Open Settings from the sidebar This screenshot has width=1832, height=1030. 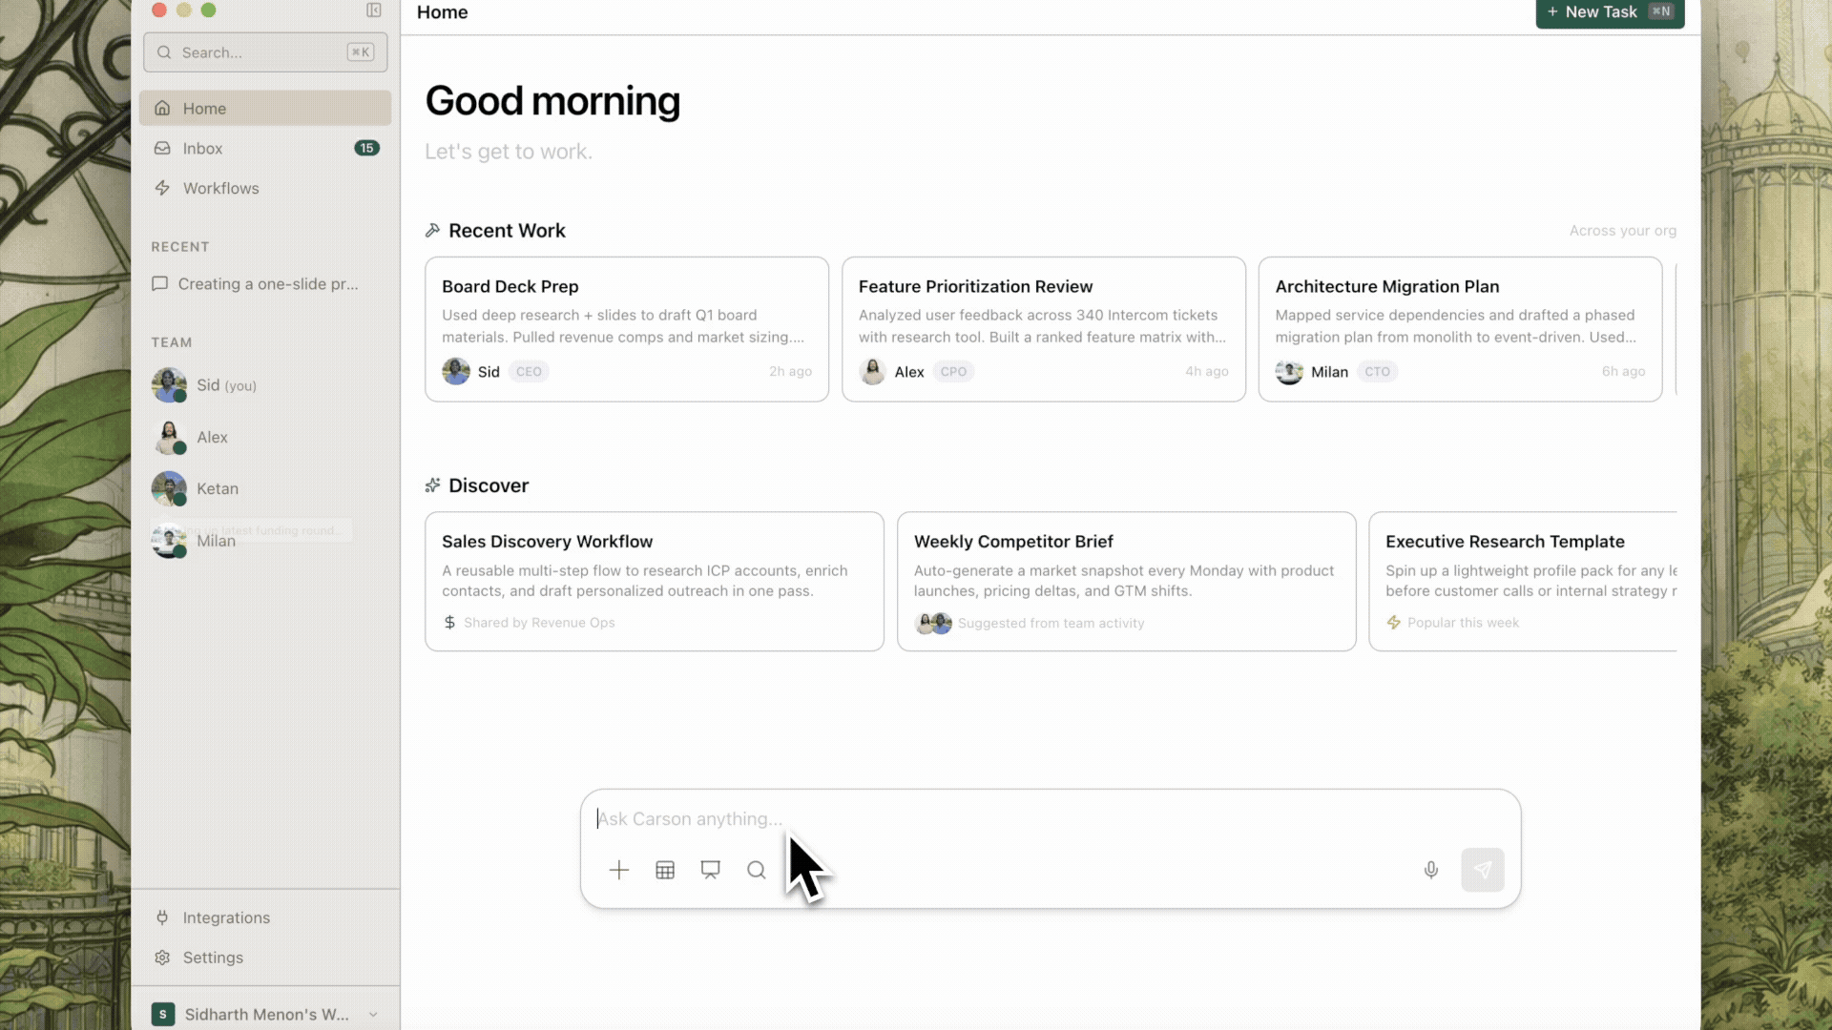(x=212, y=958)
